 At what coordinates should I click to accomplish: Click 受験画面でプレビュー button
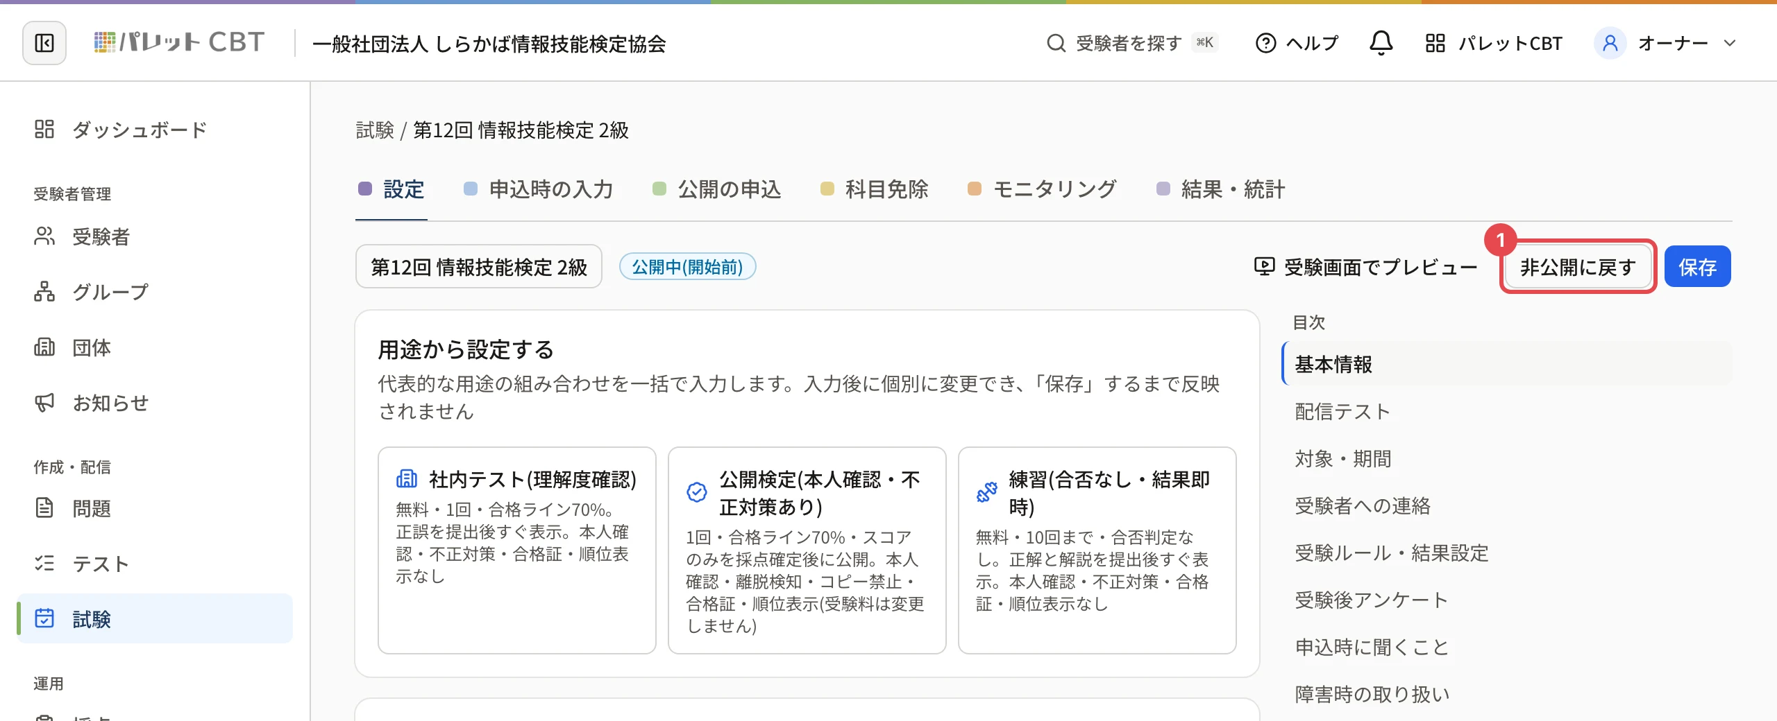[1366, 267]
